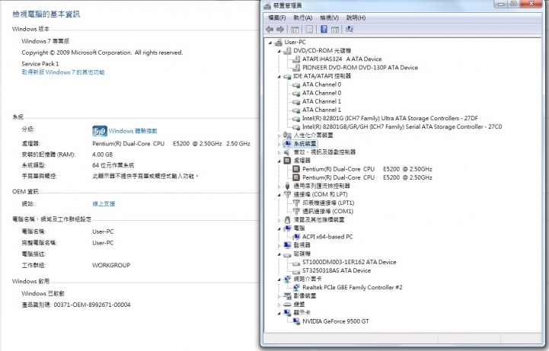Image resolution: width=549 pixels, height=351 pixels.
Task: Open the 說明(H) menu
Action: click(x=356, y=18)
